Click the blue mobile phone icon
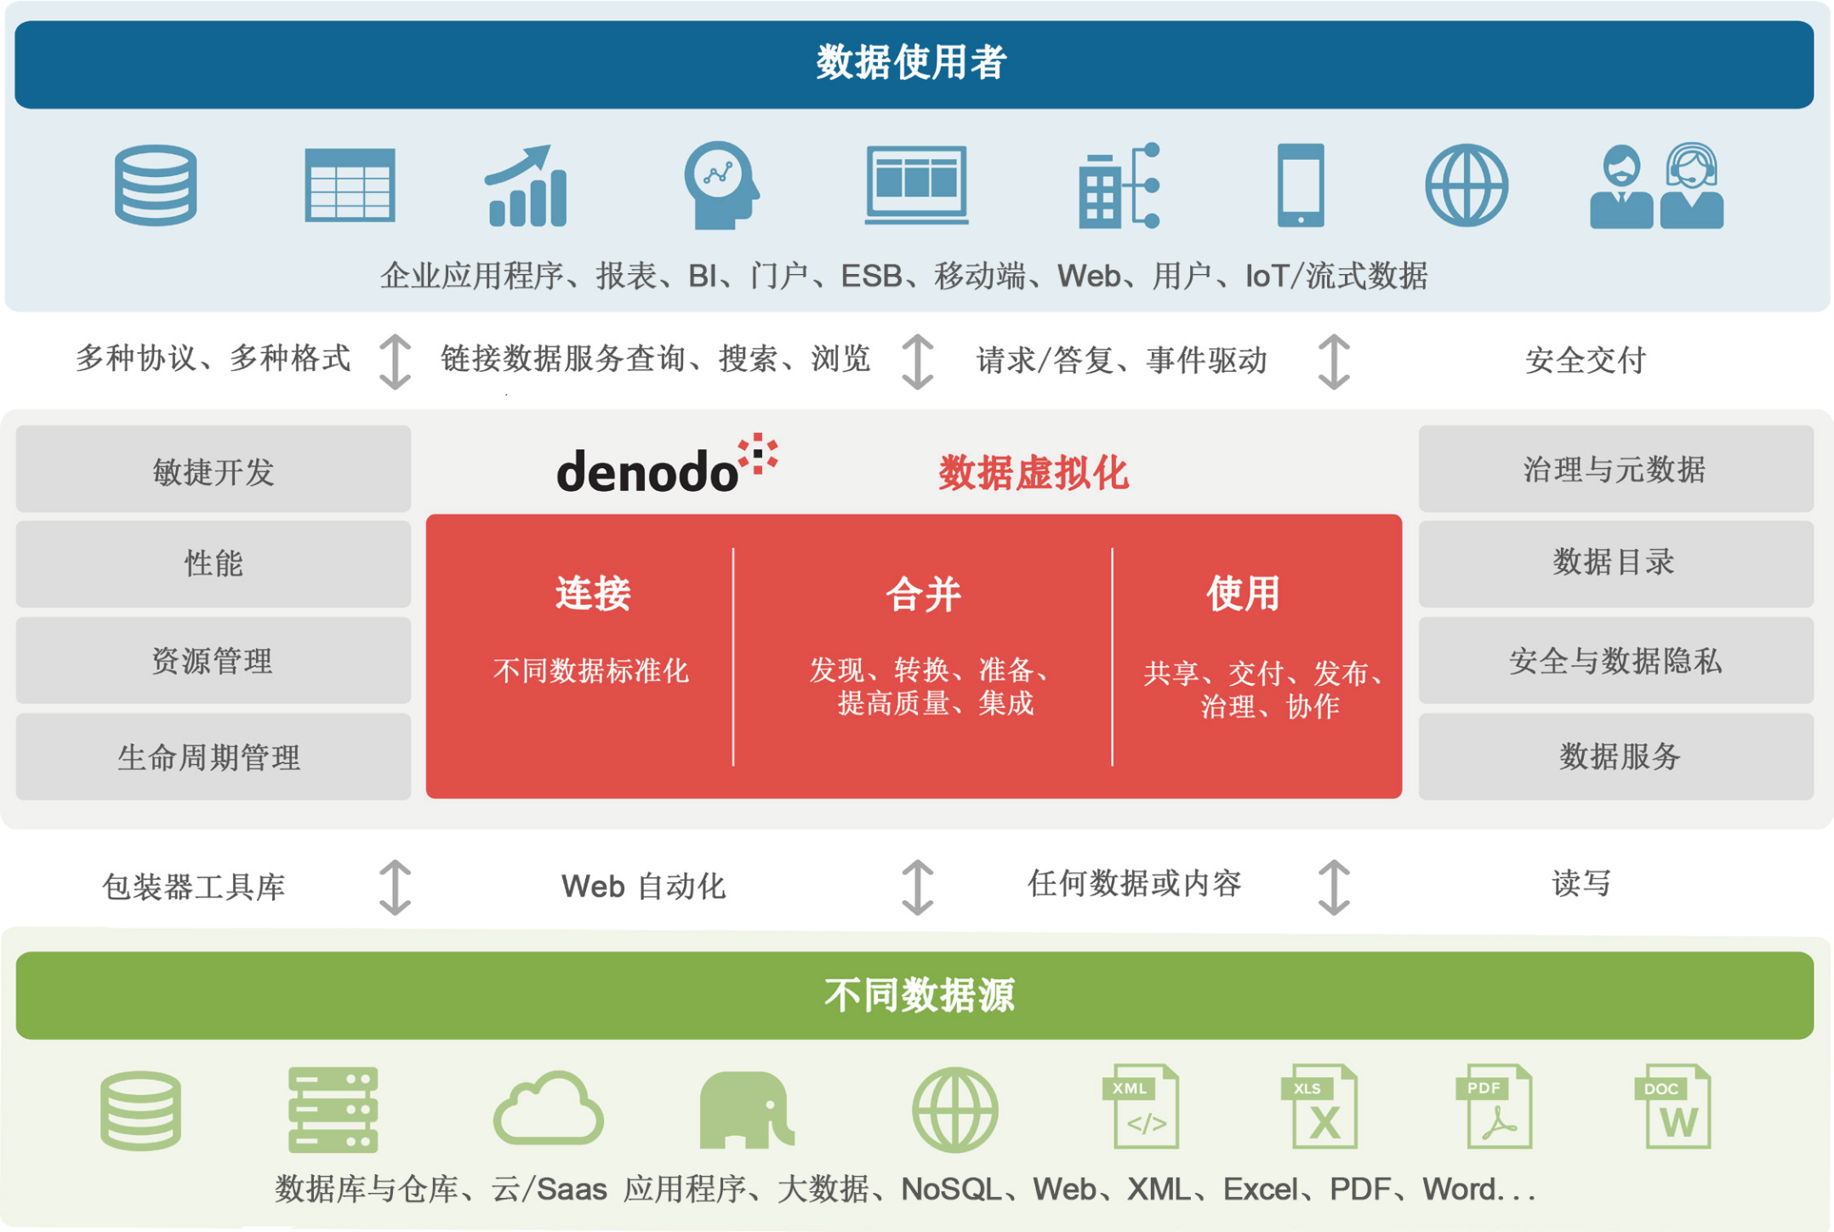The height and width of the screenshot is (1232, 1834). [1301, 185]
